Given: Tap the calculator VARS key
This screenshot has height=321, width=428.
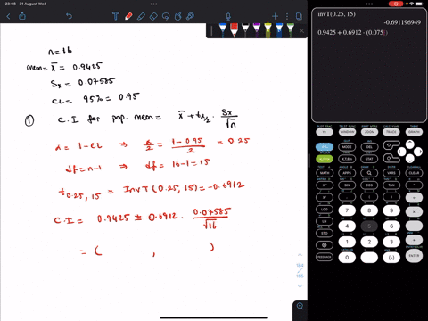Looking at the screenshot, I should click(x=391, y=173).
